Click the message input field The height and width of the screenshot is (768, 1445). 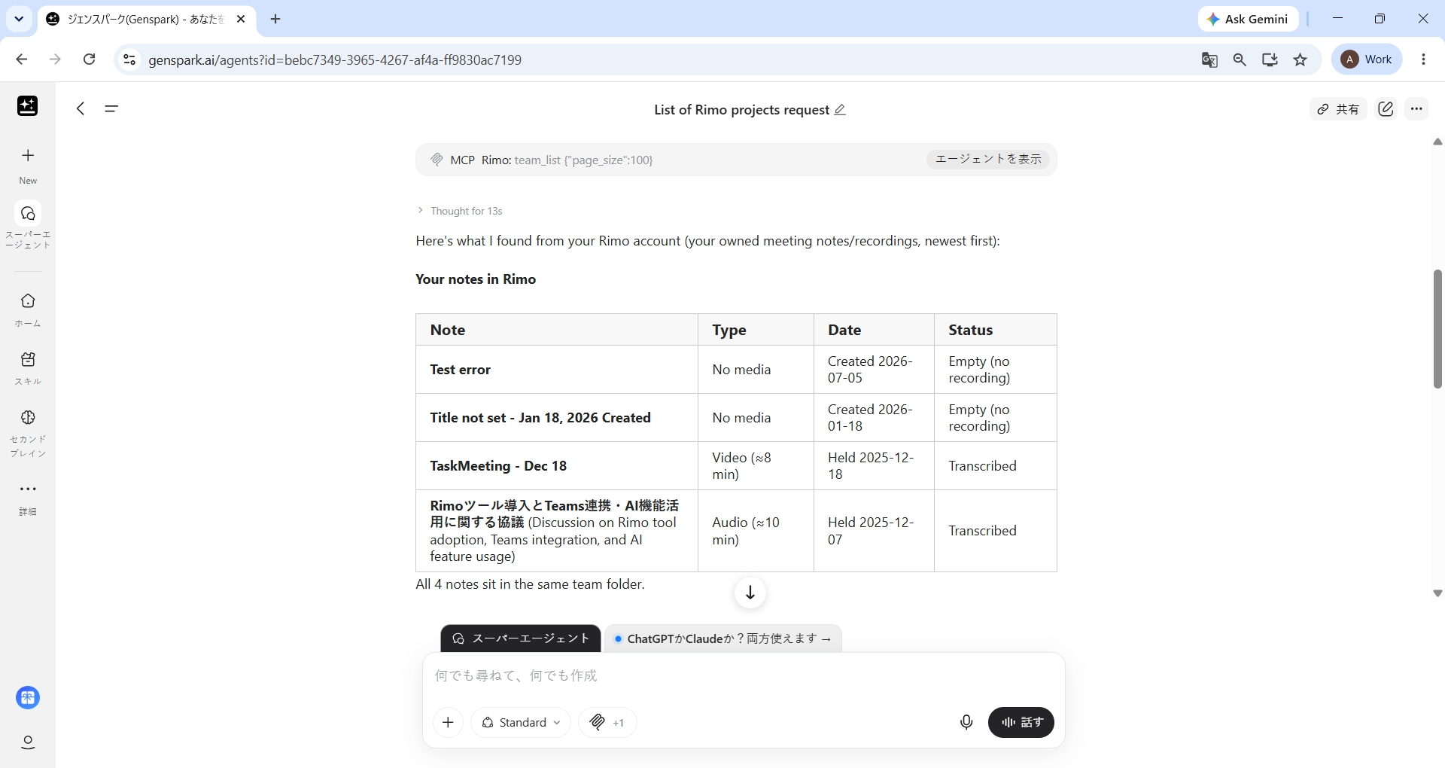coord(744,675)
